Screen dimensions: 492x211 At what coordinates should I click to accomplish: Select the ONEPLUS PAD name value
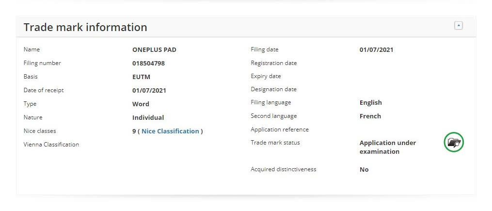pyautogui.click(x=154, y=49)
